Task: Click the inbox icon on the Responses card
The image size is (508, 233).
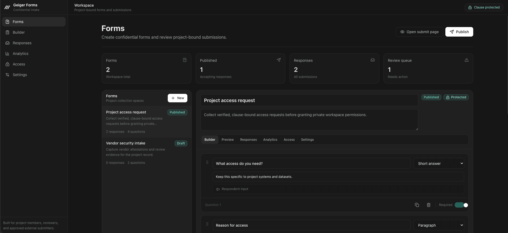Action: pyautogui.click(x=373, y=60)
